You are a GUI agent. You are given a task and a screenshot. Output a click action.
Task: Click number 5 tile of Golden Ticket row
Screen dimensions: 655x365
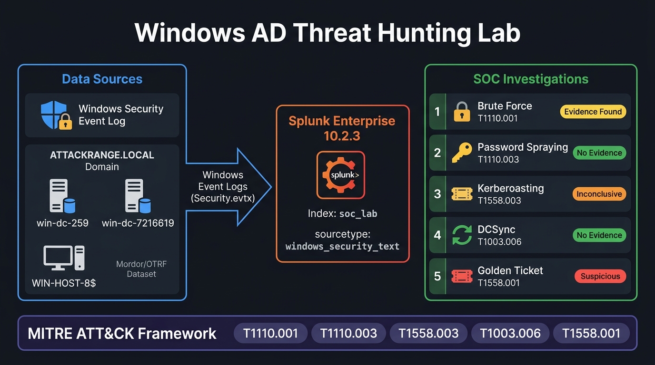(437, 276)
